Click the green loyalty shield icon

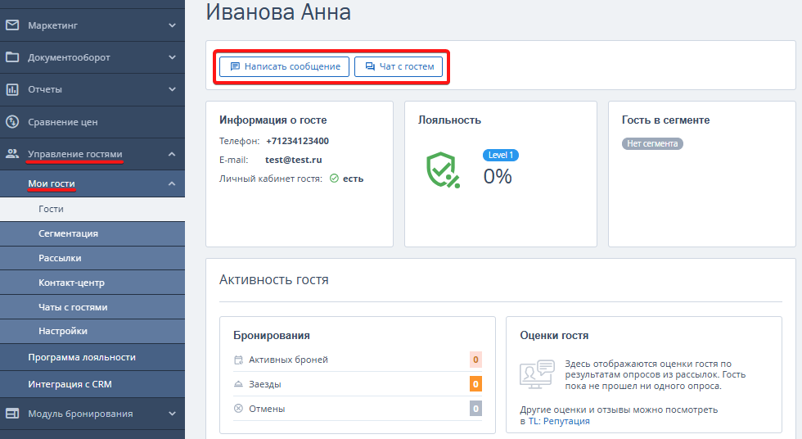[x=443, y=170]
